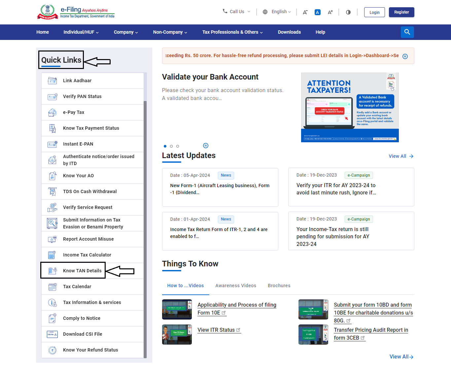Screen dimensions: 451x372
Task: Click the Tax Information & services icon
Action: click(52, 303)
